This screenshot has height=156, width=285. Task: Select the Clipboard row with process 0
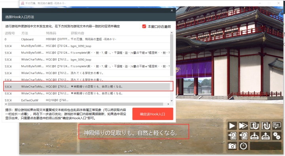click(x=87, y=39)
